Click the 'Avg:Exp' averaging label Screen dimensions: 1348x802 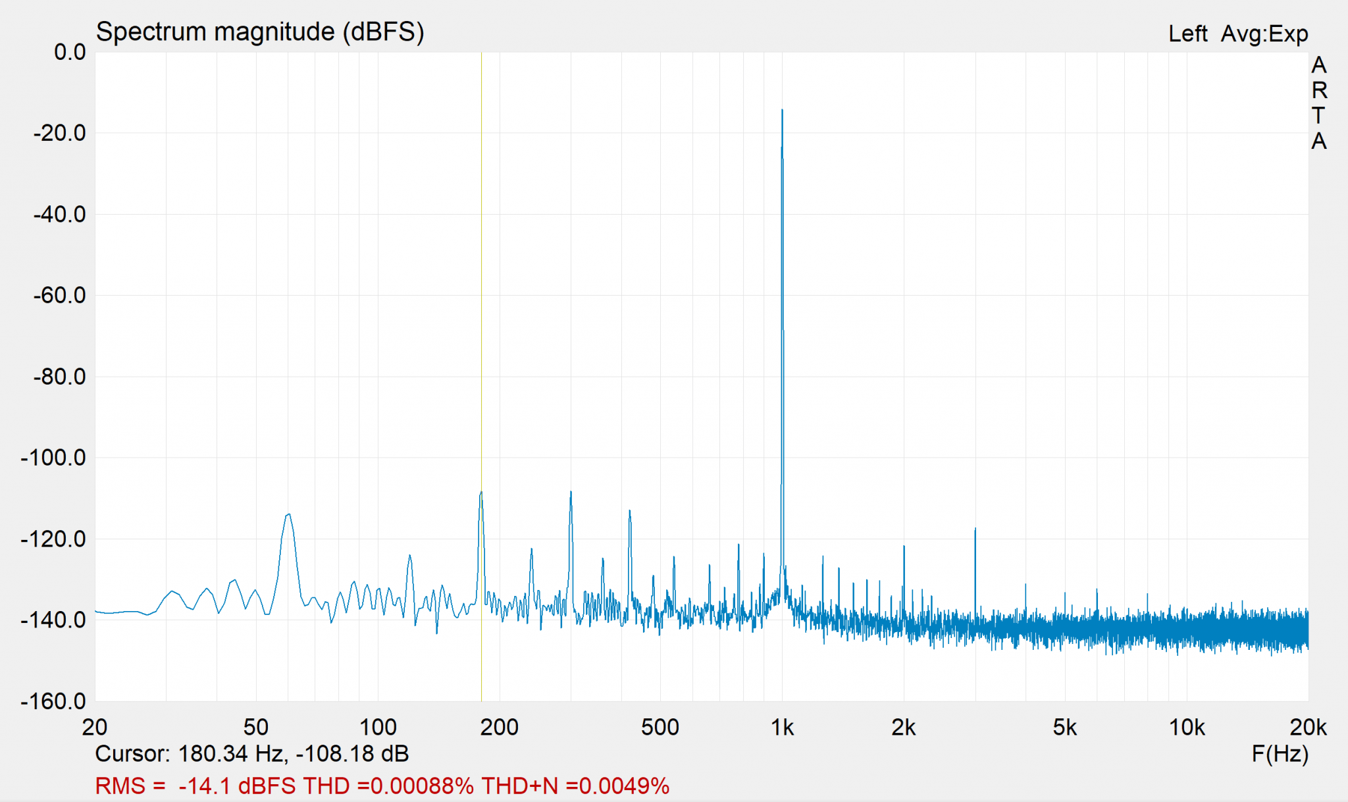(x=1264, y=34)
